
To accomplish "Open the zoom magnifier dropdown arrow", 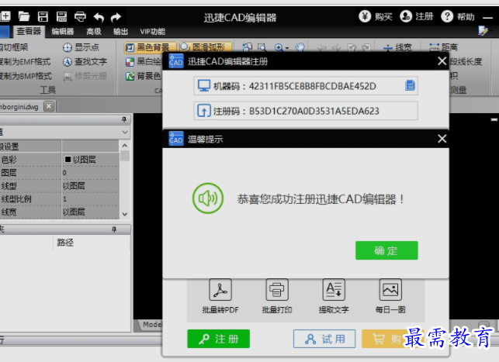I will click(287, 48).
